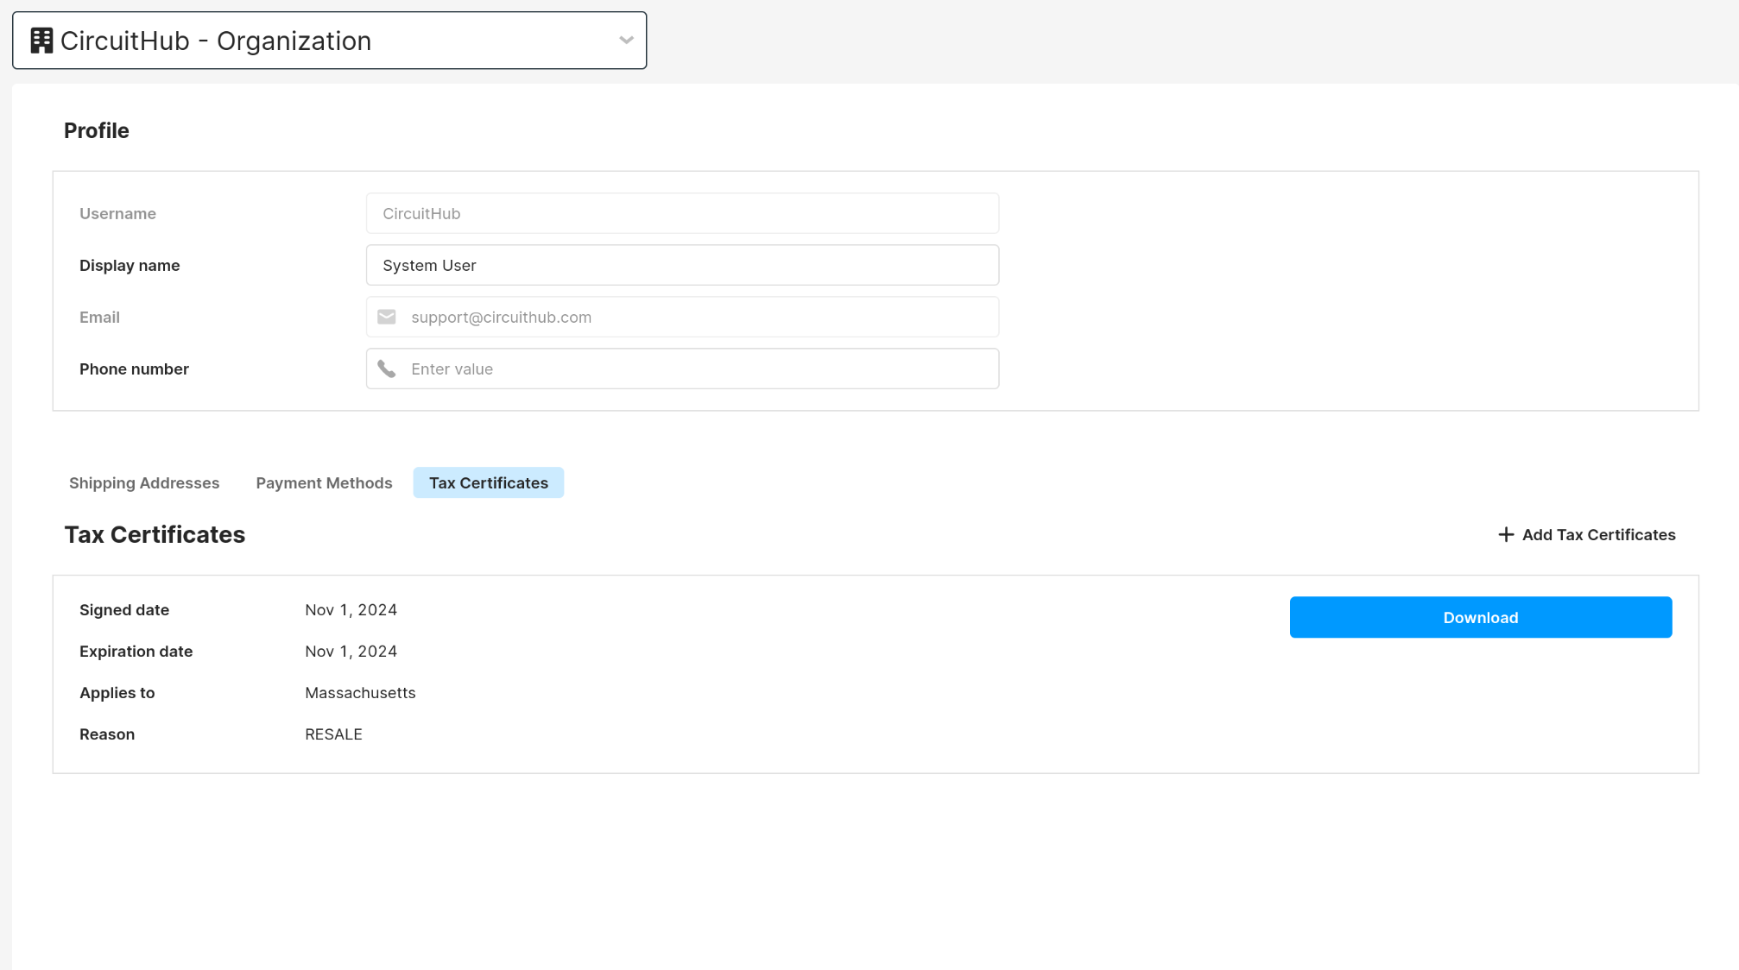Open the Payment Methods tab
The height and width of the screenshot is (970, 1739).
(324, 482)
